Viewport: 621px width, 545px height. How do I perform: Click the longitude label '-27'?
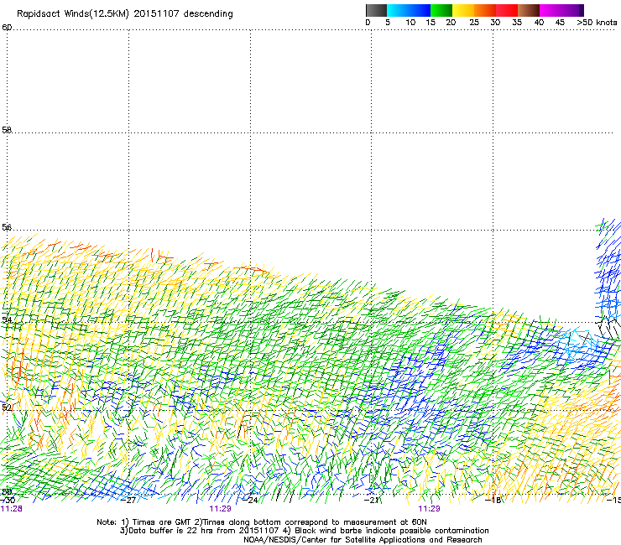[x=128, y=501]
